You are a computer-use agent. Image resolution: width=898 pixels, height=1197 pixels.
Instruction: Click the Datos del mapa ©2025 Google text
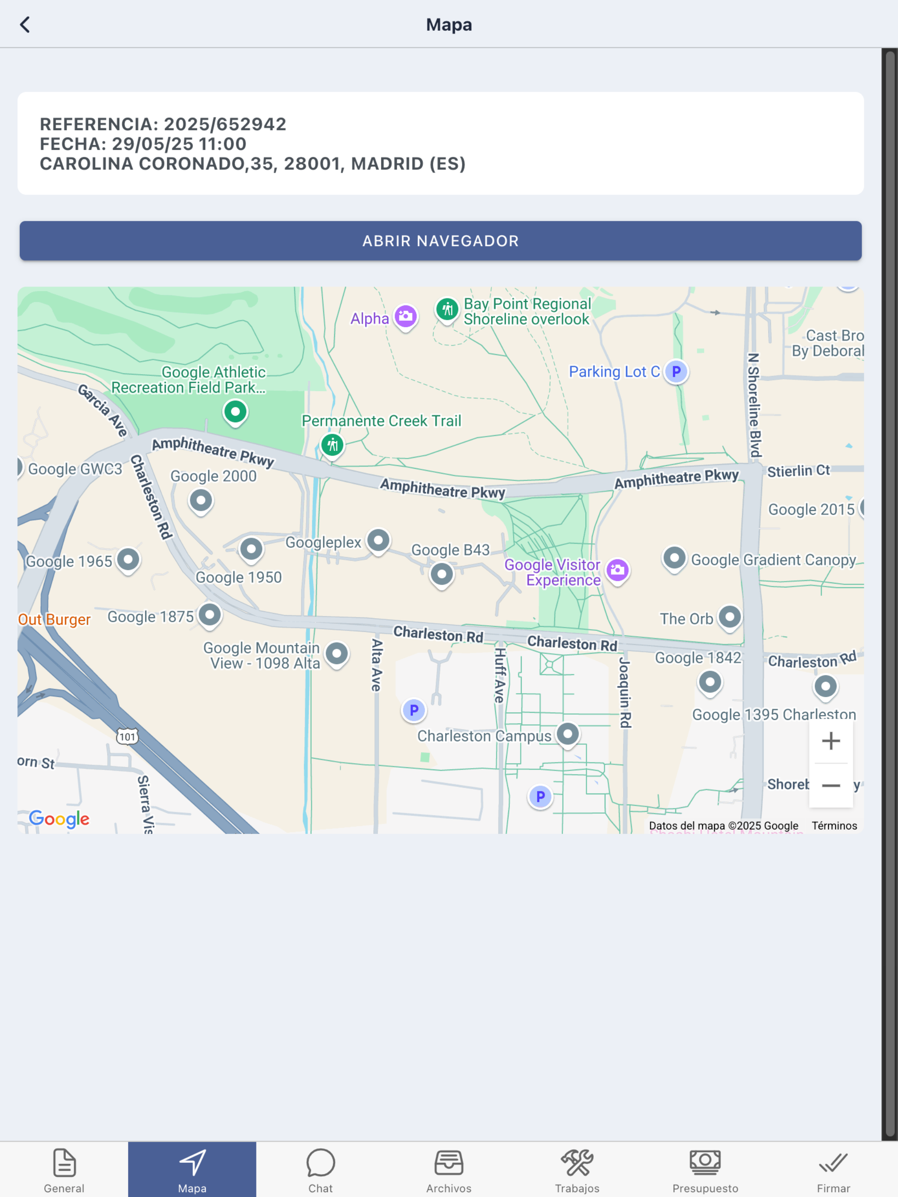723,826
